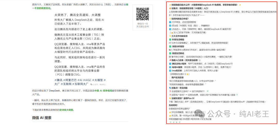Click the sun icon beside '三大王炸功能实测'
This screenshot has height=125, width=278.
pos(170,36)
